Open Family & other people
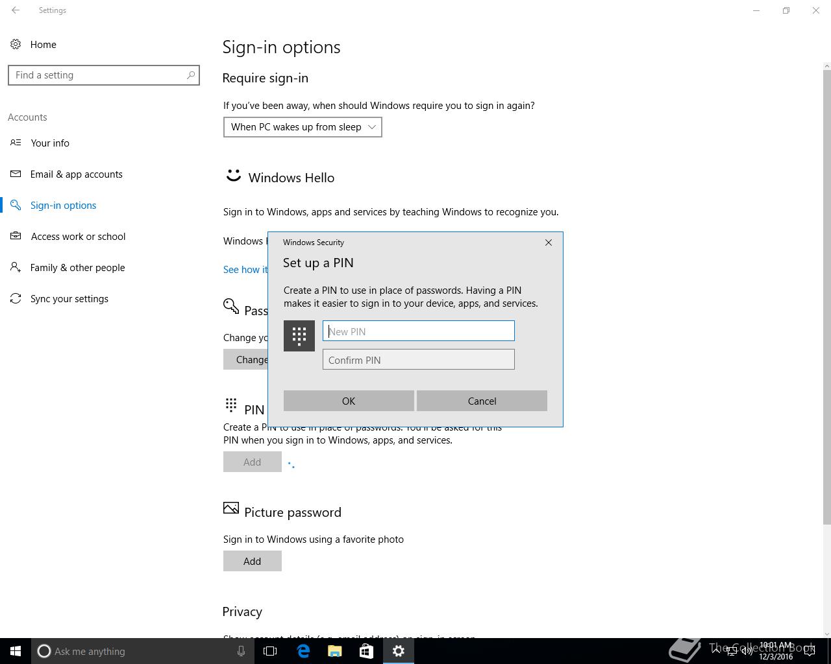 pyautogui.click(x=77, y=267)
